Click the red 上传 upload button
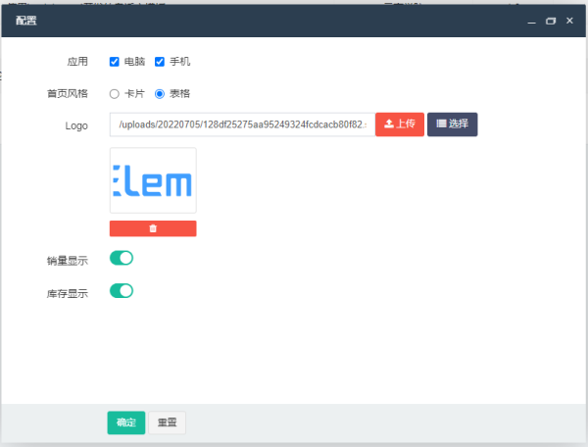Image resolution: width=588 pixels, height=447 pixels. [400, 124]
